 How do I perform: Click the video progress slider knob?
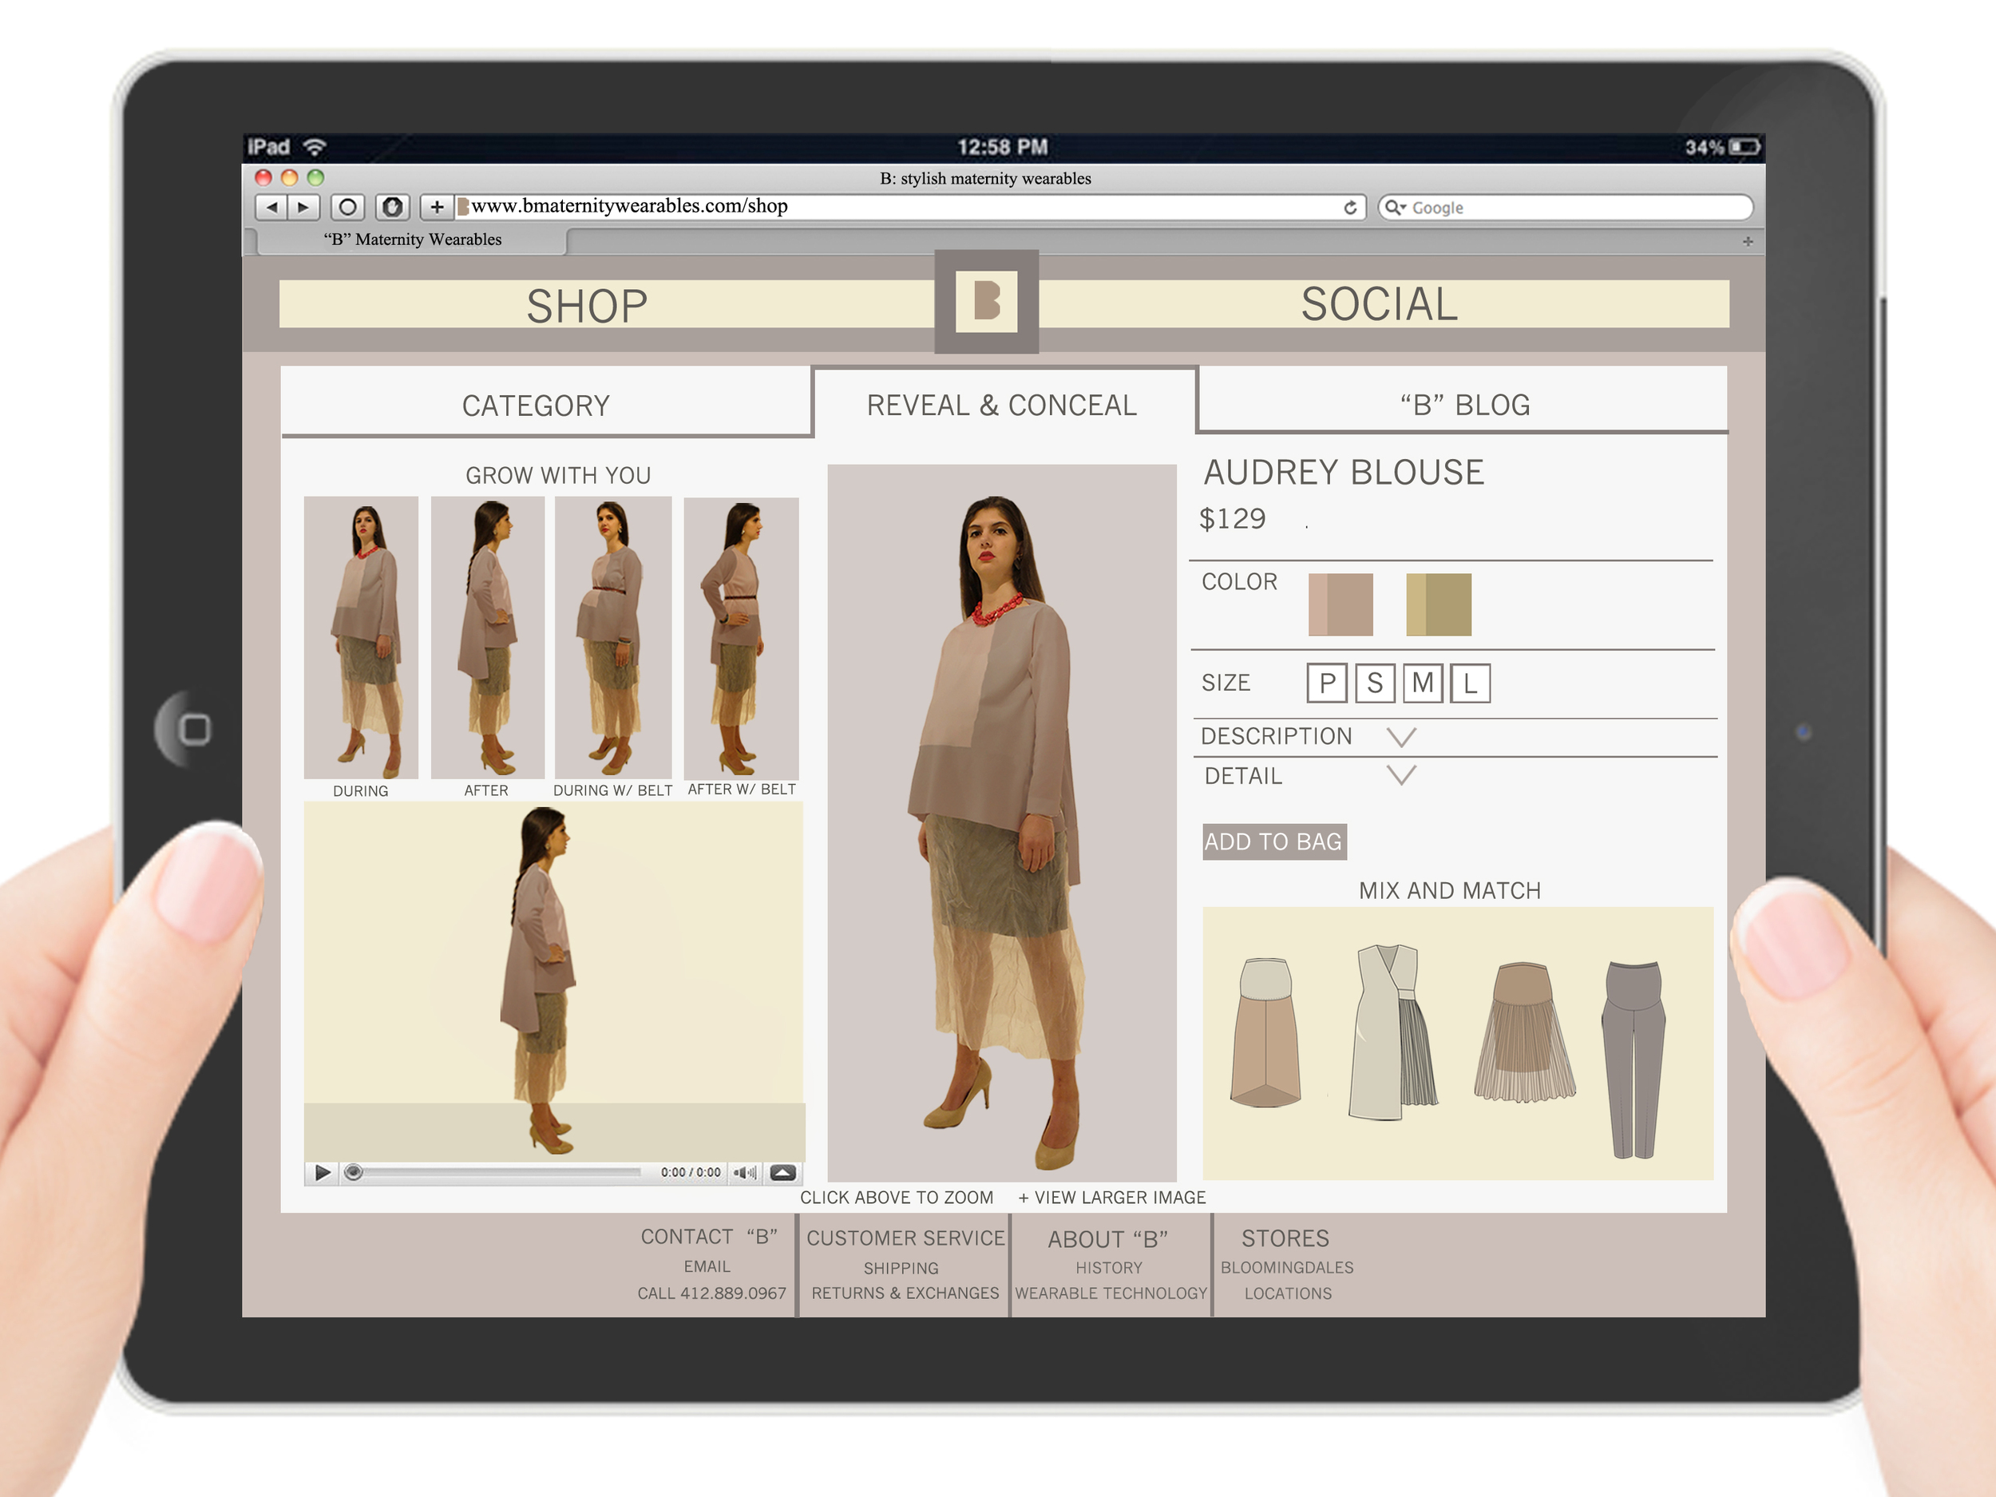354,1172
